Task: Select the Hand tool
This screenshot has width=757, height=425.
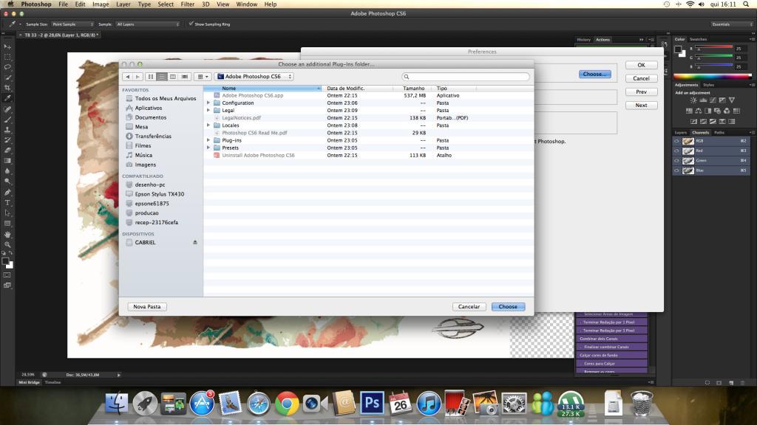Action: click(x=7, y=234)
